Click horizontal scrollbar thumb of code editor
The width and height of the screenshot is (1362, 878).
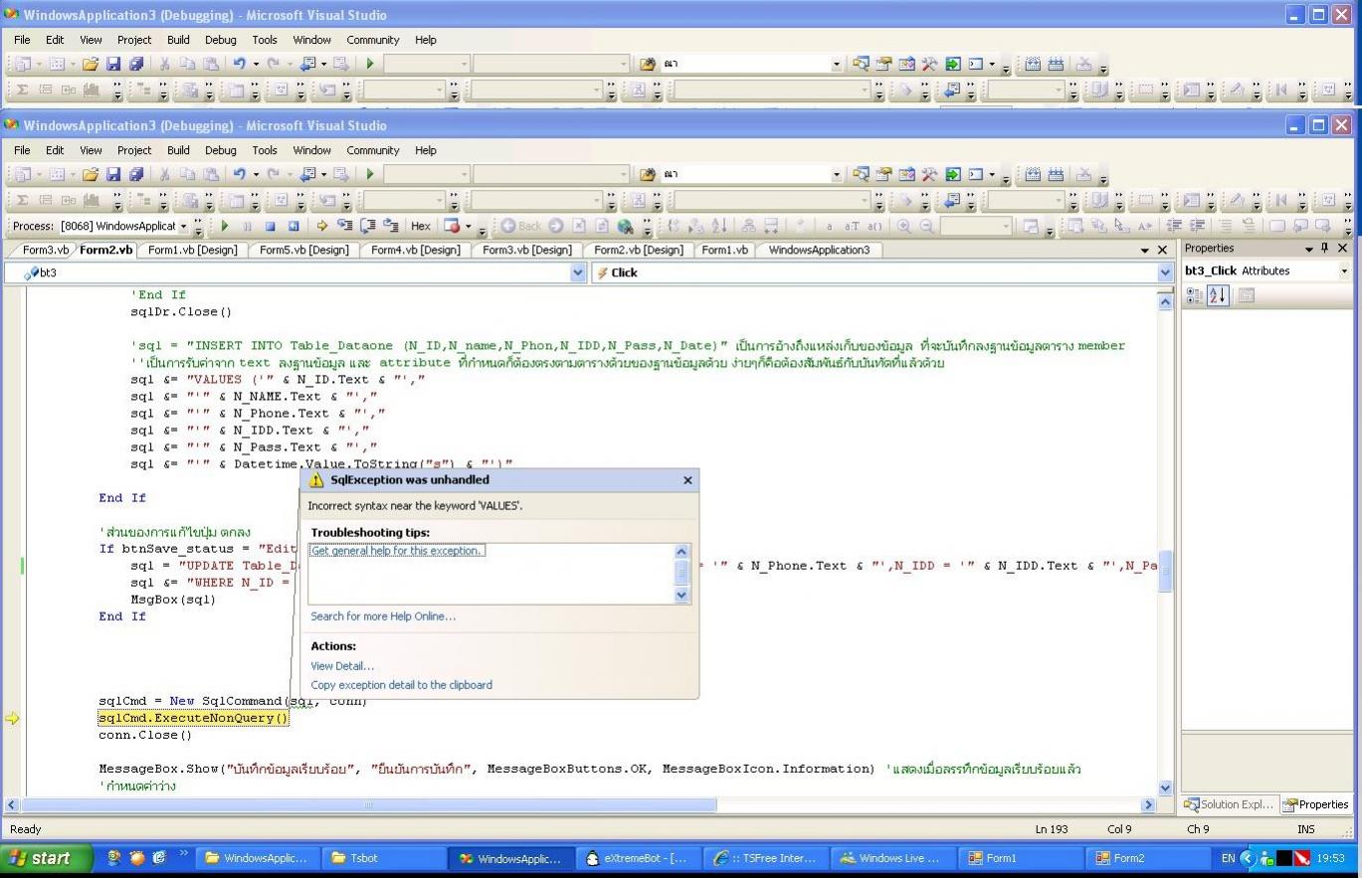pyautogui.click(x=368, y=805)
